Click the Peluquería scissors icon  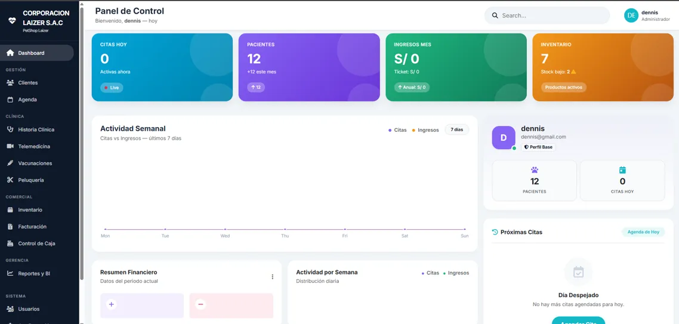click(x=10, y=180)
